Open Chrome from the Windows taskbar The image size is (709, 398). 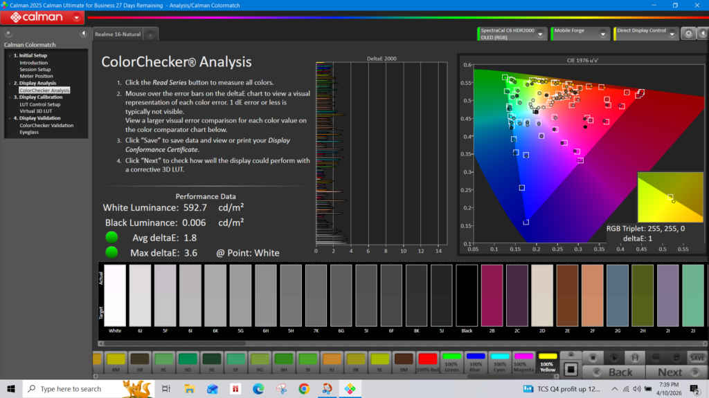[303, 389]
